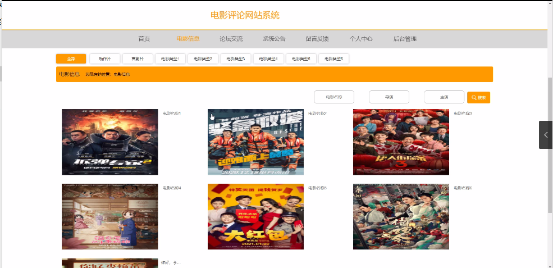The height and width of the screenshot is (268, 553).
Task: Click the 电影名称2 title text
Action: coord(317,113)
